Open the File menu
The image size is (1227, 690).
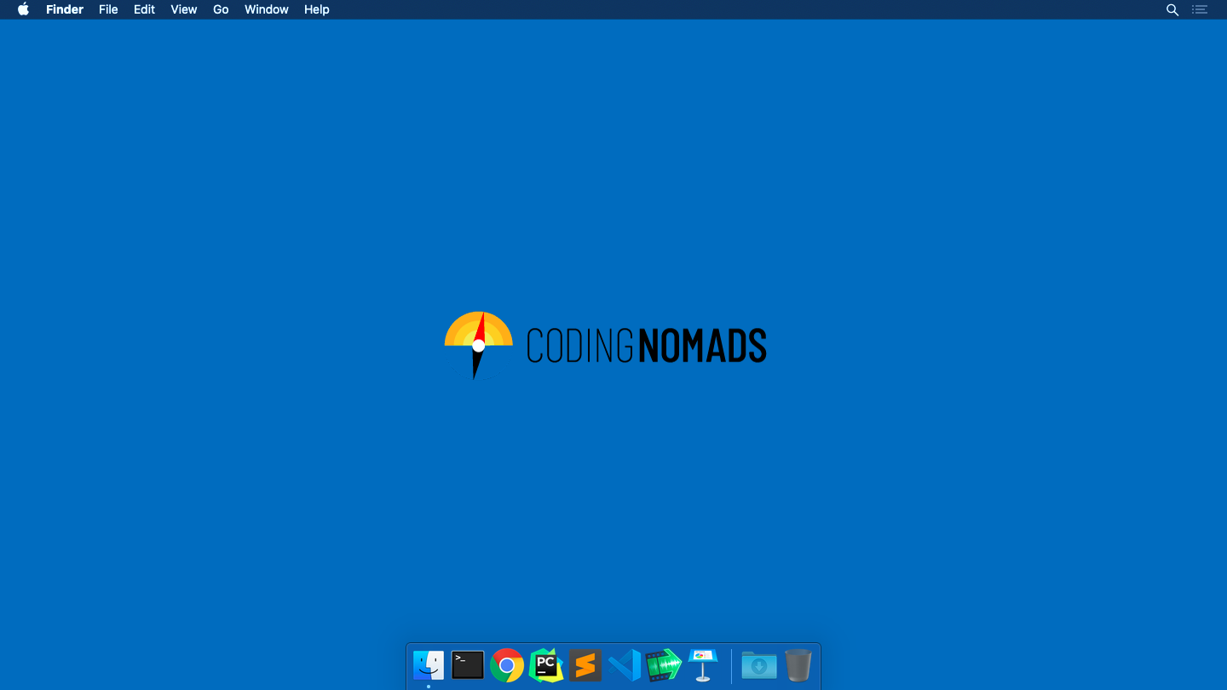pyautogui.click(x=108, y=9)
